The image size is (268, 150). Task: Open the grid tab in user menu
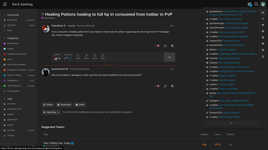coord(263,50)
